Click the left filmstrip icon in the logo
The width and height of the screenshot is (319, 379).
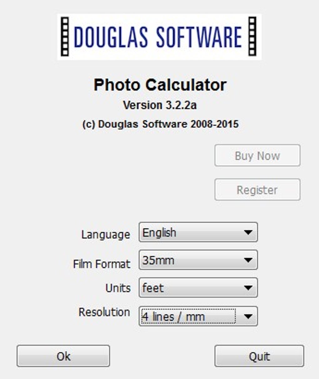[64, 37]
